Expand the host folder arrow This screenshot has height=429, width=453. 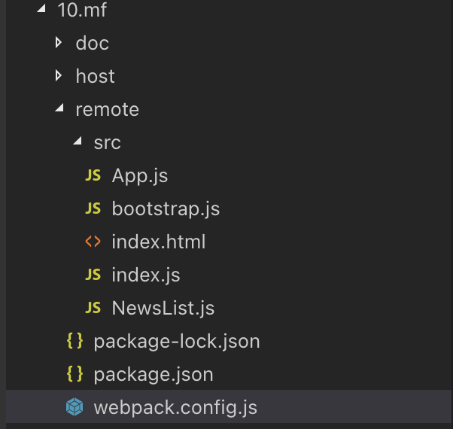pyautogui.click(x=59, y=76)
